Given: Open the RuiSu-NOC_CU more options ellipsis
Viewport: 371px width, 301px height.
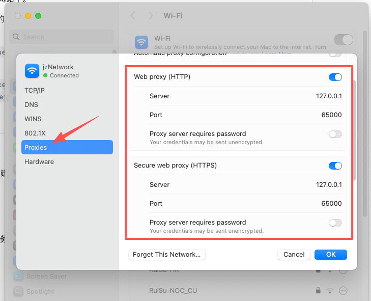Looking at the screenshot, I should pos(343,290).
